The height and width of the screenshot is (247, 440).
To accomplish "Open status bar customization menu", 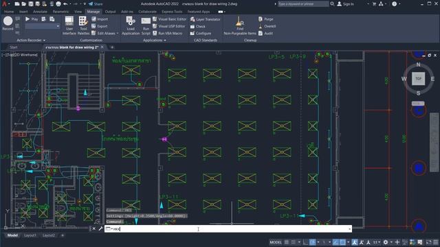I will click(435, 242).
